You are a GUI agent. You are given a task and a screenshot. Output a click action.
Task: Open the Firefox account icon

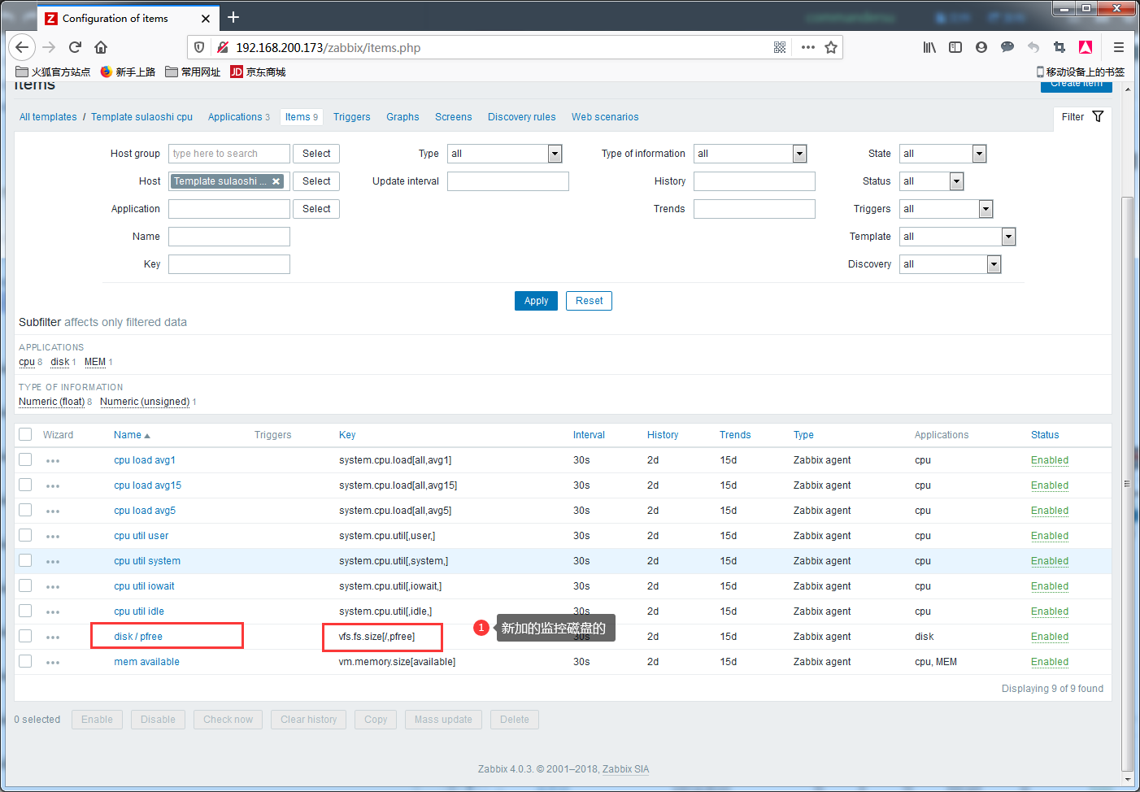point(981,47)
